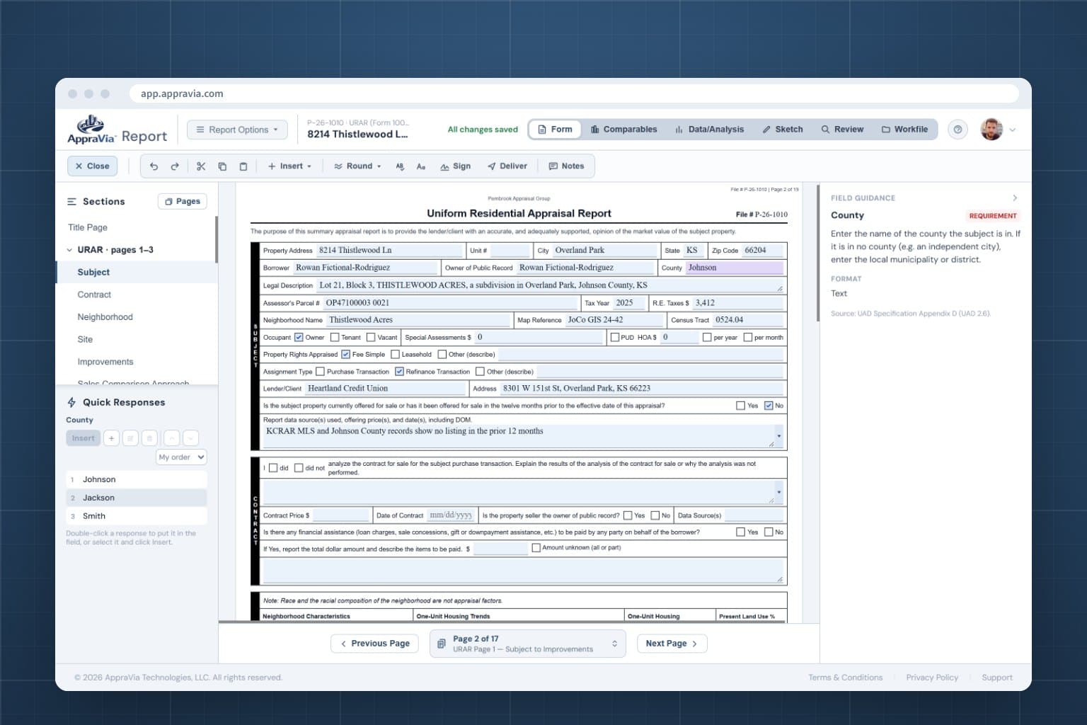Edit the selected quick response
This screenshot has width=1087, height=725.
[x=130, y=438]
